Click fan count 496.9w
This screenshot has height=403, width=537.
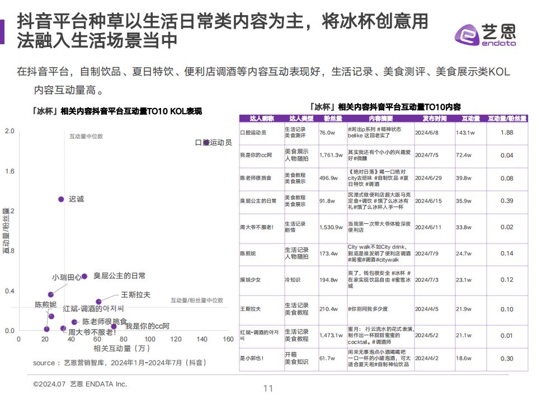coord(328,178)
